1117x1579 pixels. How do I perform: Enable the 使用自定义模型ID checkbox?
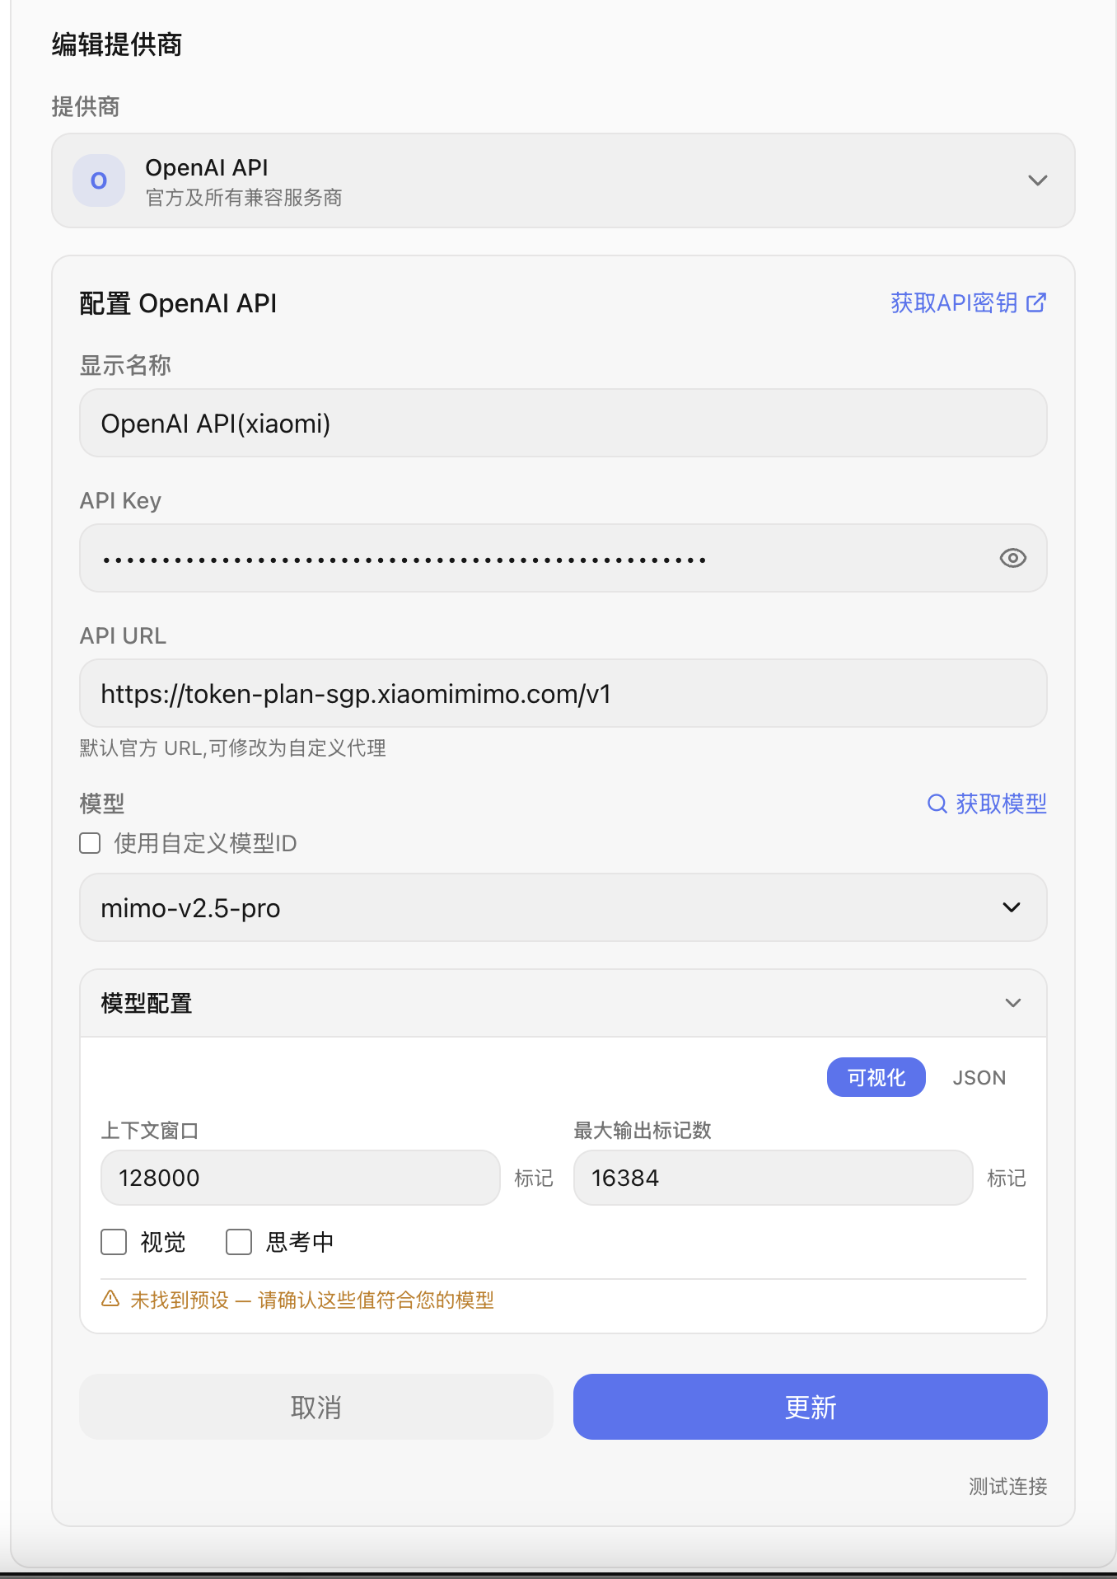coord(90,843)
